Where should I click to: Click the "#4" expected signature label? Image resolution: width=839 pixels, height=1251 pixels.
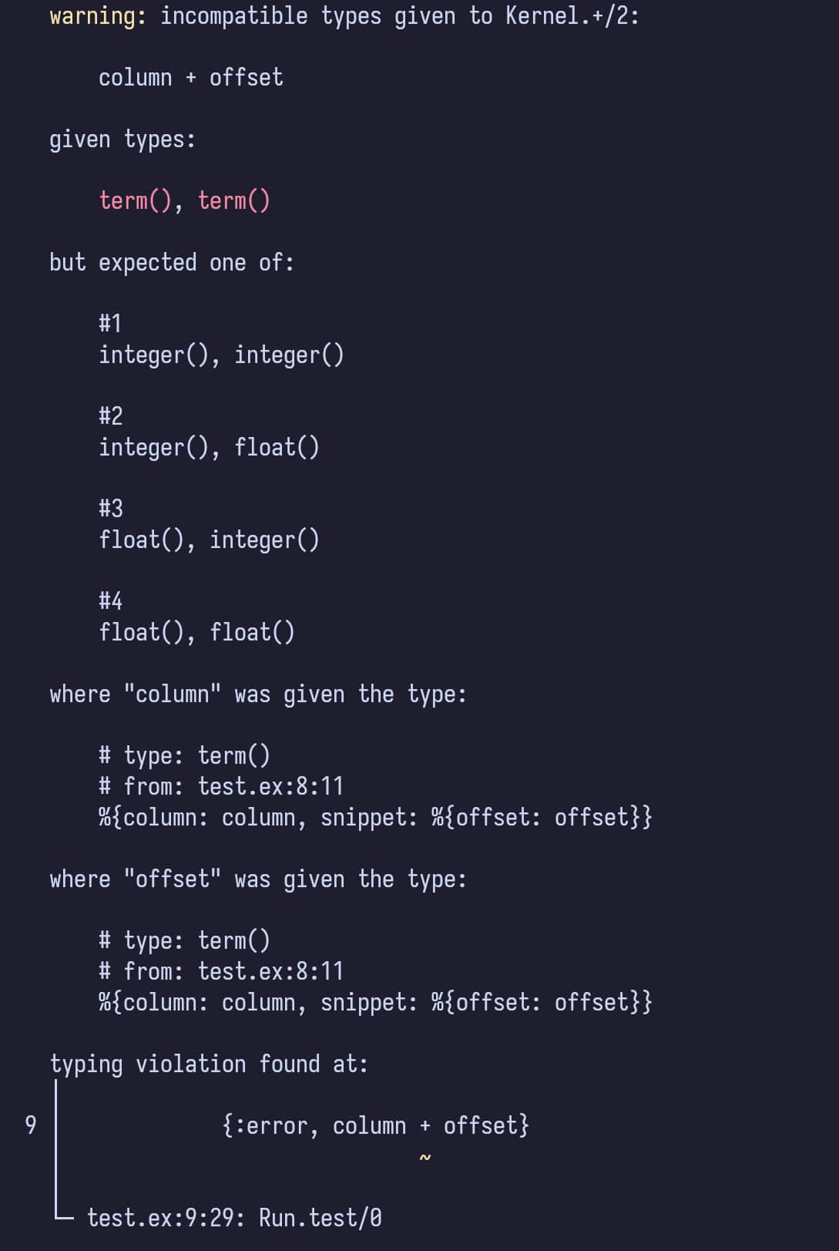click(x=110, y=601)
